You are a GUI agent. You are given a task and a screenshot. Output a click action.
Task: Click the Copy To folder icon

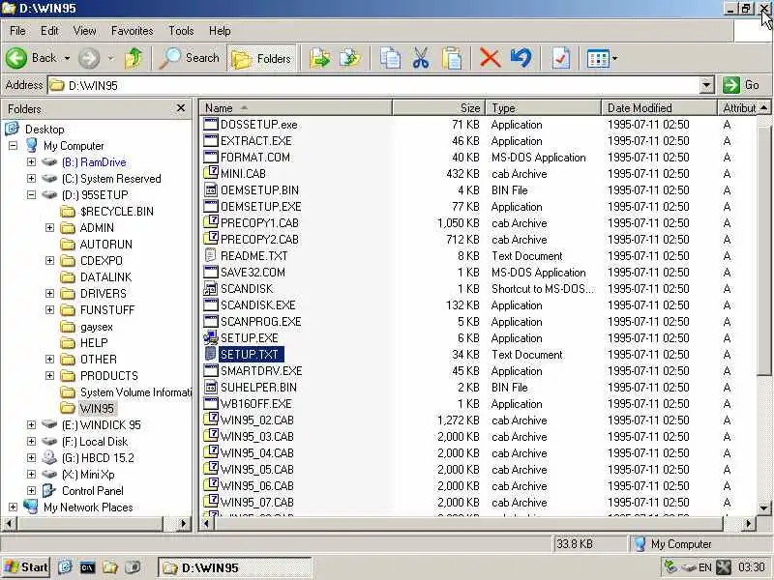tap(349, 59)
